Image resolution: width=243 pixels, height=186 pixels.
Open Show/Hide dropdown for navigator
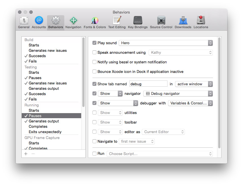pos(110,93)
